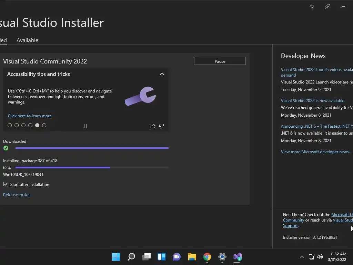Click the Win10SDK_10.0.19041 package name
Image resolution: width=353 pixels, height=265 pixels.
point(23,174)
